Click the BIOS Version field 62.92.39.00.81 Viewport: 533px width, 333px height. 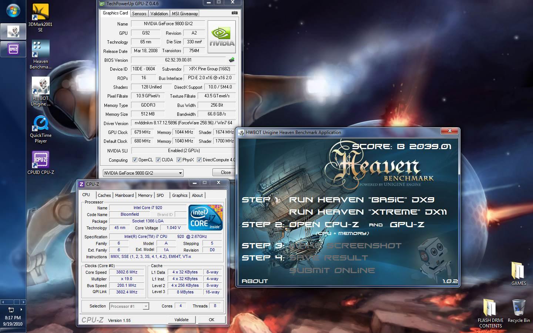click(178, 60)
